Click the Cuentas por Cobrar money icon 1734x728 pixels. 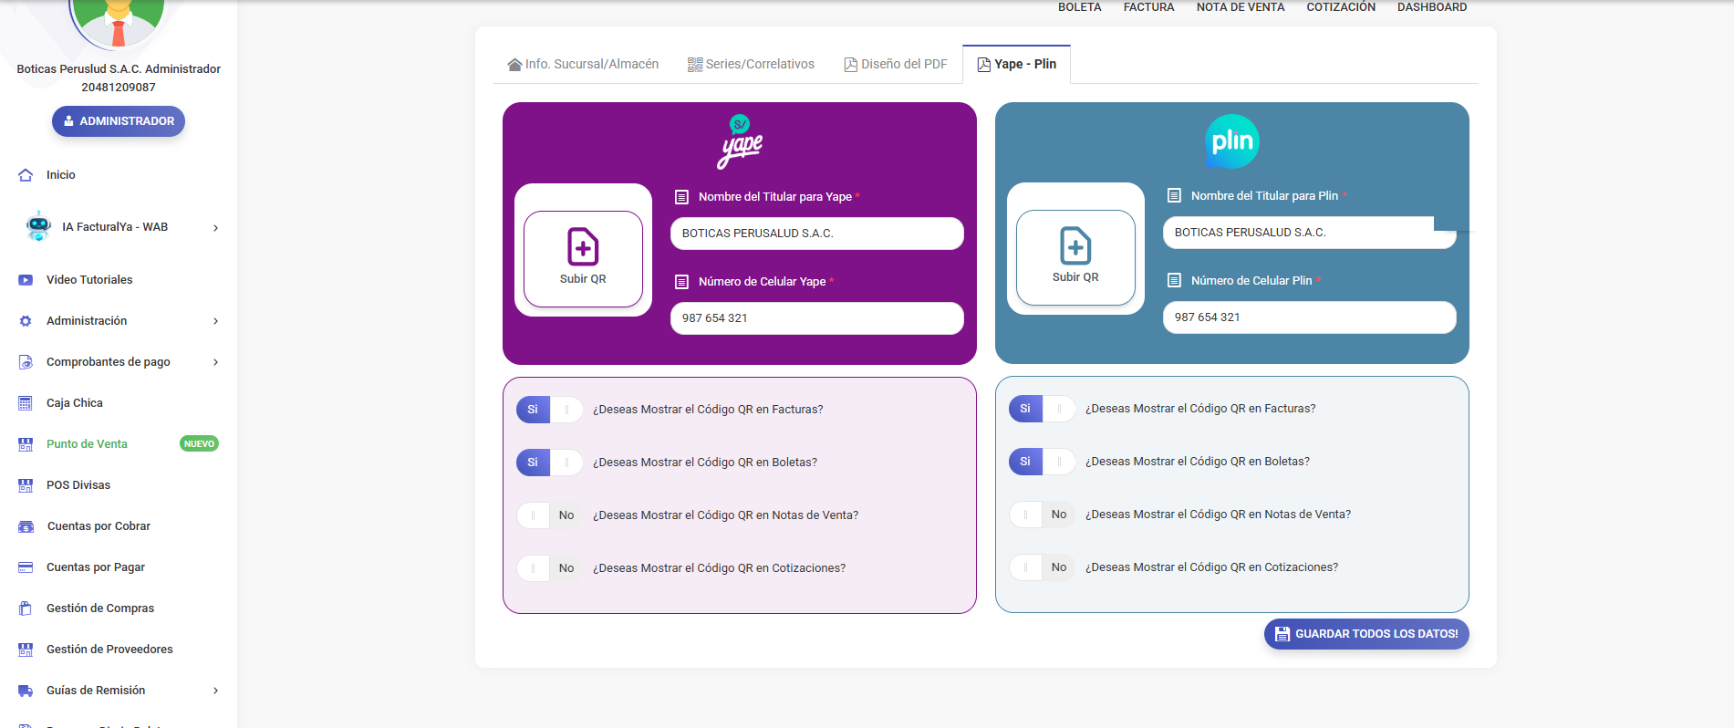(26, 526)
